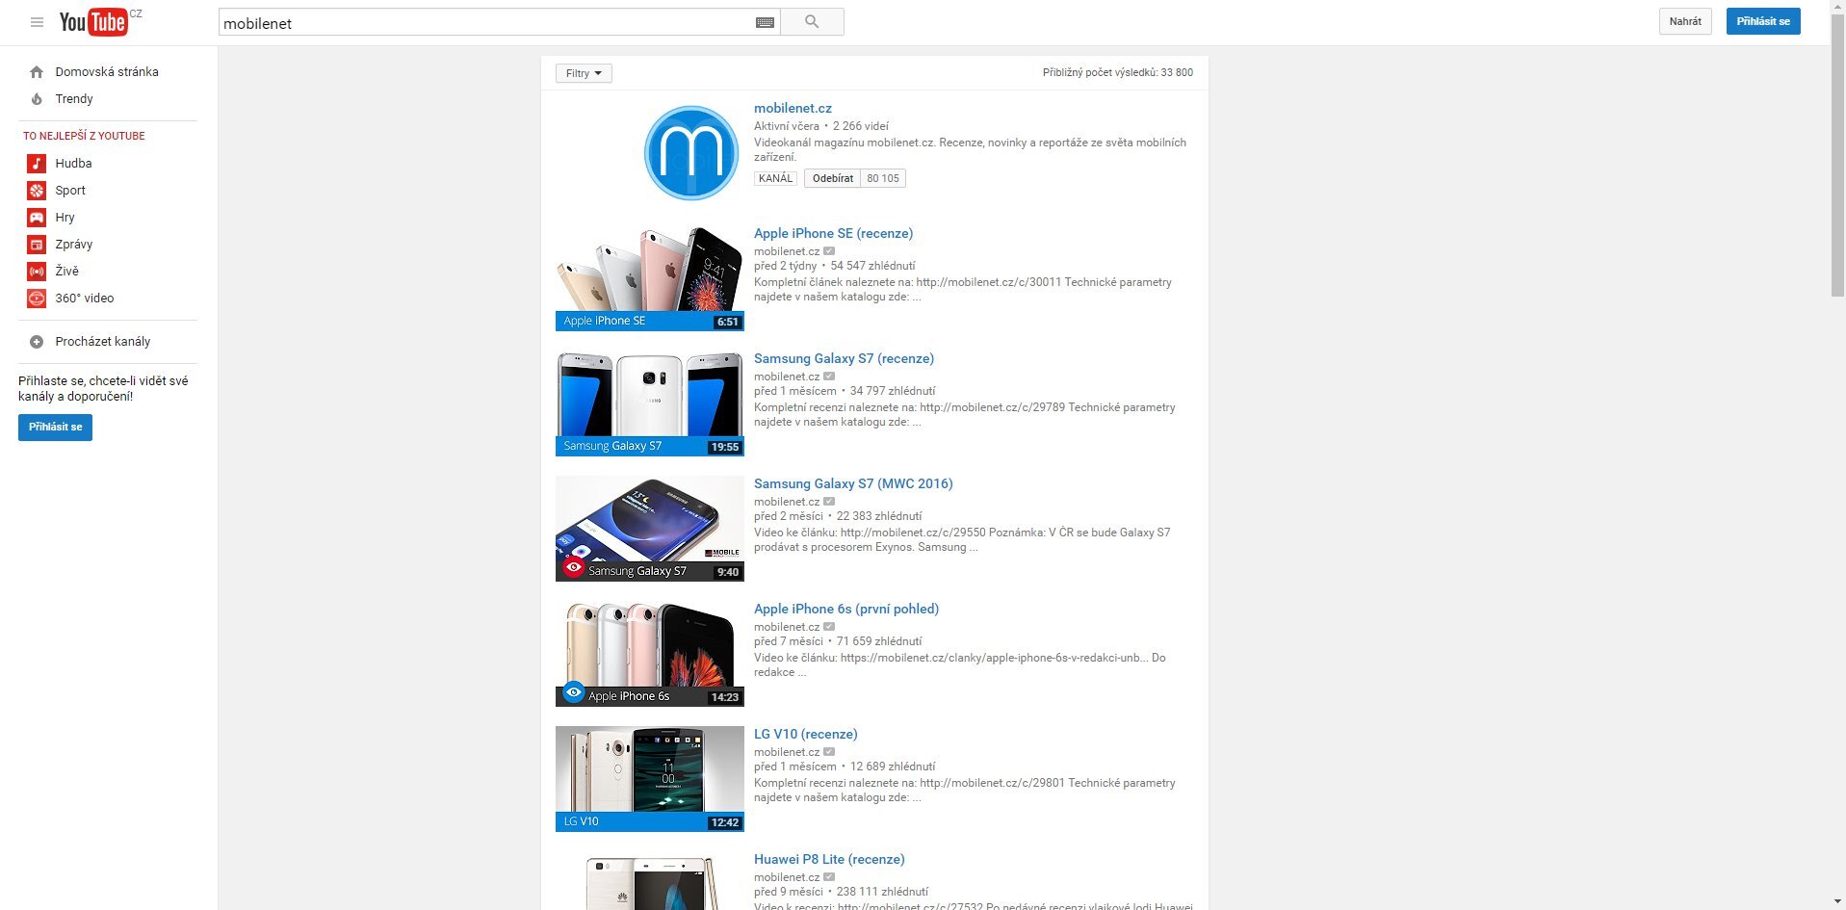Screen dimensions: 1846x910
Task: Click the on-screen keyboard icon in search bar
Action: coord(765,21)
